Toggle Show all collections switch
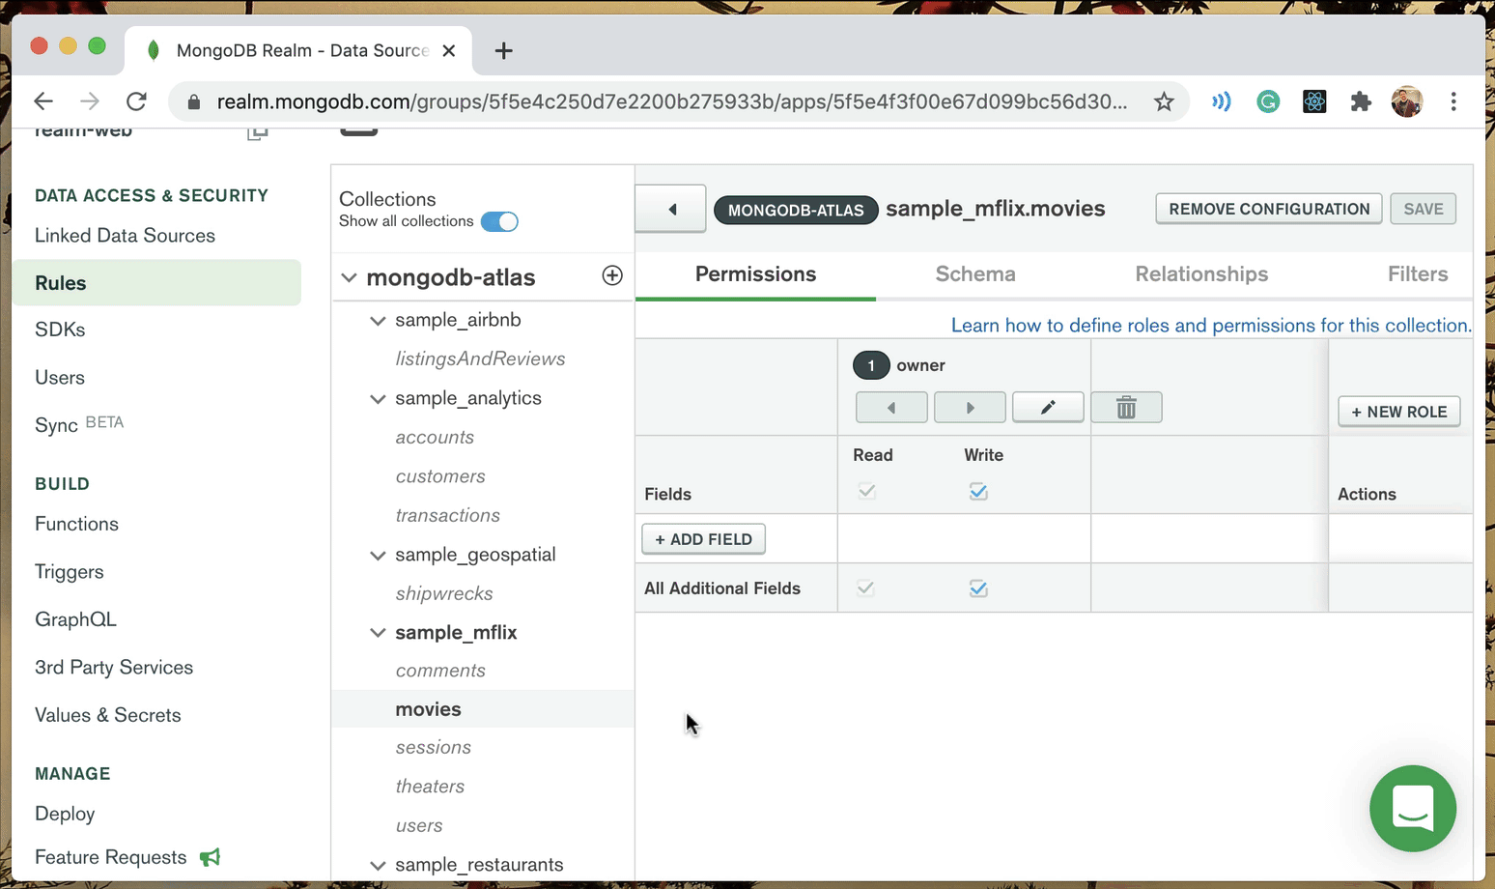 point(499,221)
